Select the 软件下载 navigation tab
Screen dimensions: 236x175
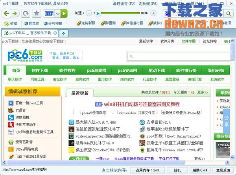(40, 71)
